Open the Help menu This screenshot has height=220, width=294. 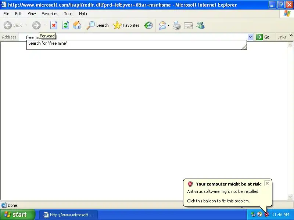[83, 14]
